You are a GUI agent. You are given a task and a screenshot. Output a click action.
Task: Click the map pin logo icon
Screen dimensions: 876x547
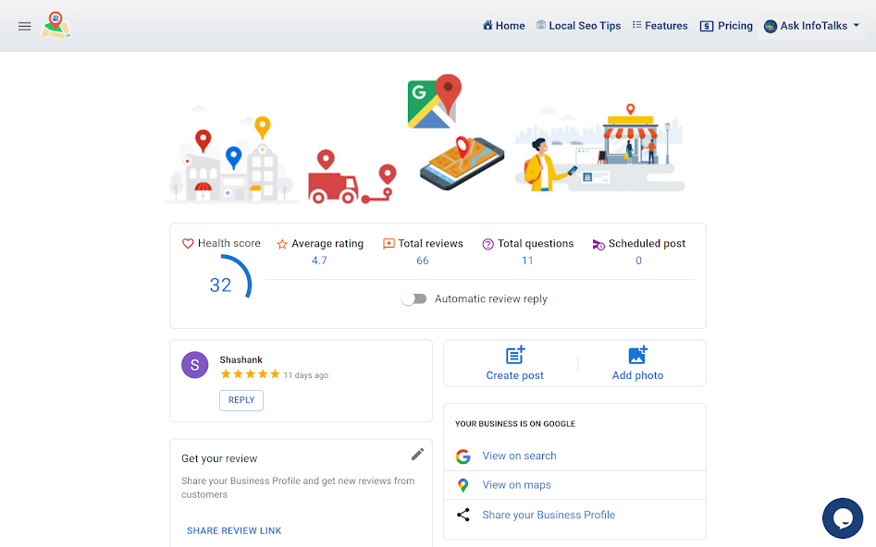pyautogui.click(x=56, y=26)
